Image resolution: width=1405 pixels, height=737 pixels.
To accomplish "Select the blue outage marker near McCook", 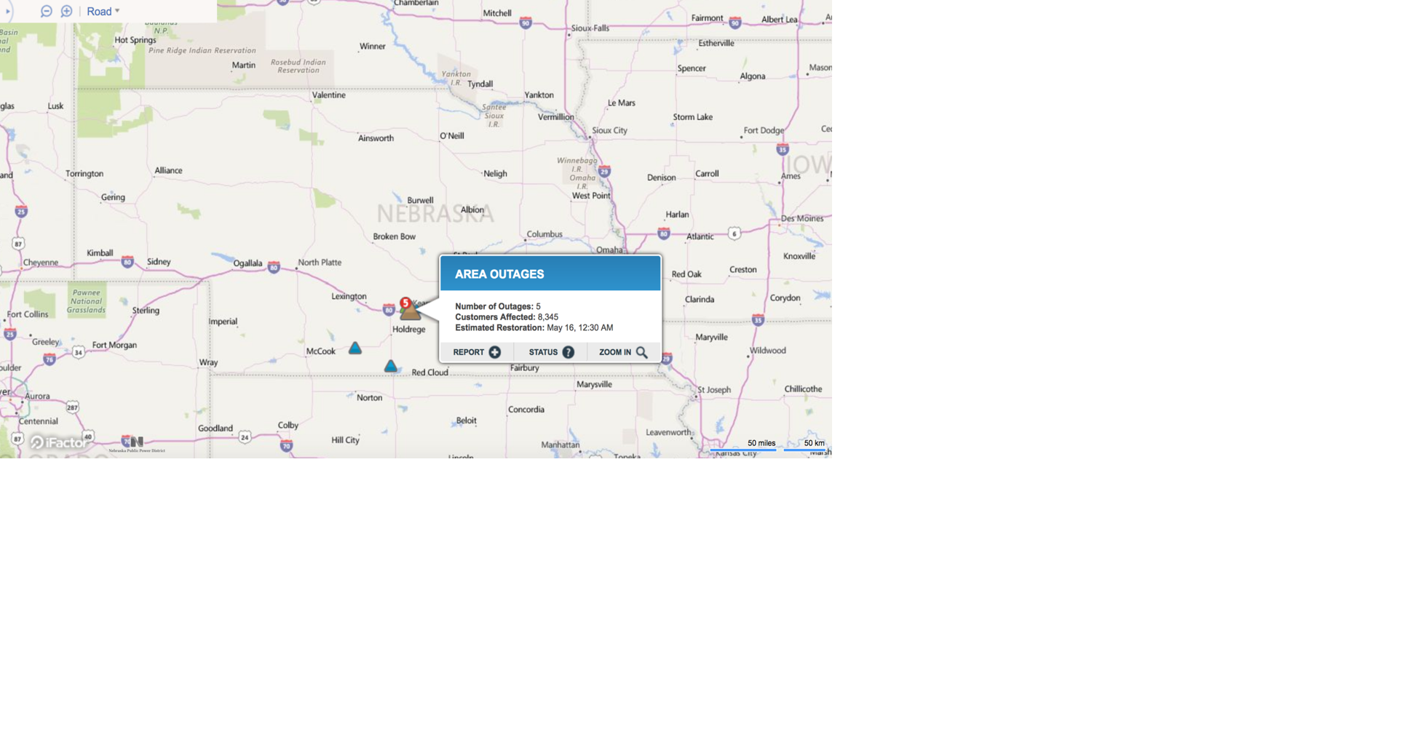I will [355, 348].
